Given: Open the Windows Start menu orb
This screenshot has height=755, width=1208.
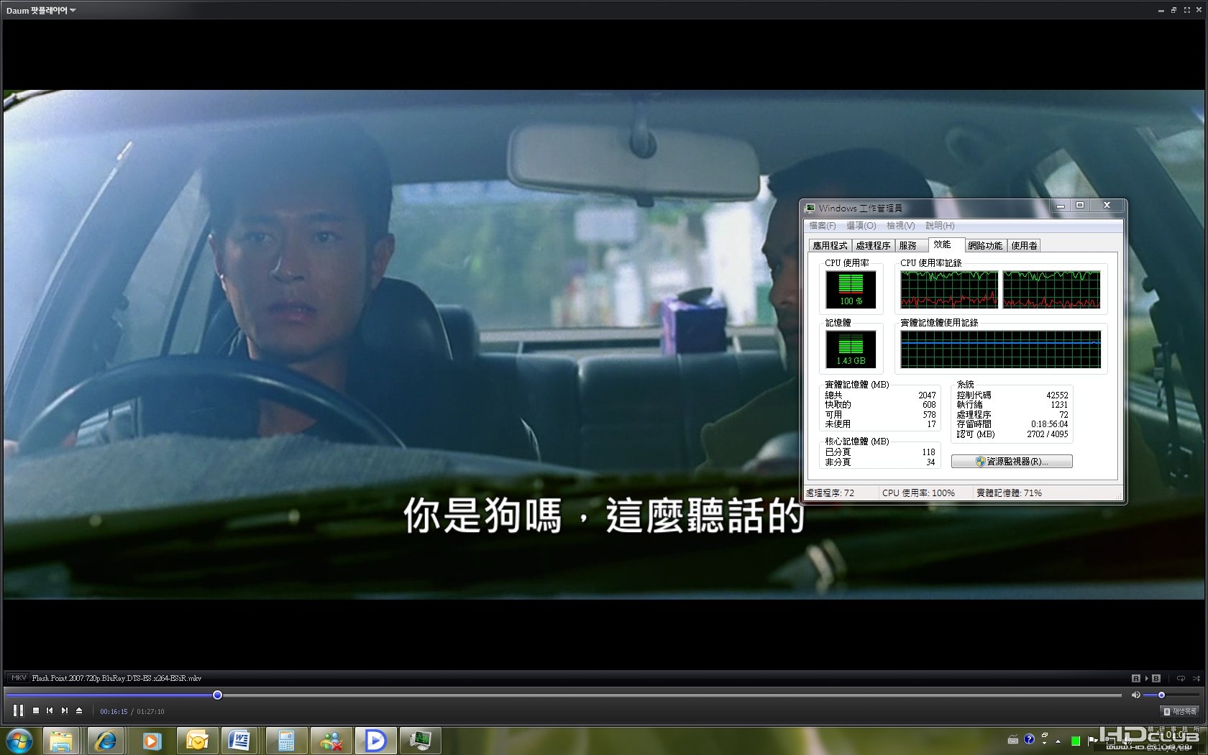Looking at the screenshot, I should [x=19, y=741].
